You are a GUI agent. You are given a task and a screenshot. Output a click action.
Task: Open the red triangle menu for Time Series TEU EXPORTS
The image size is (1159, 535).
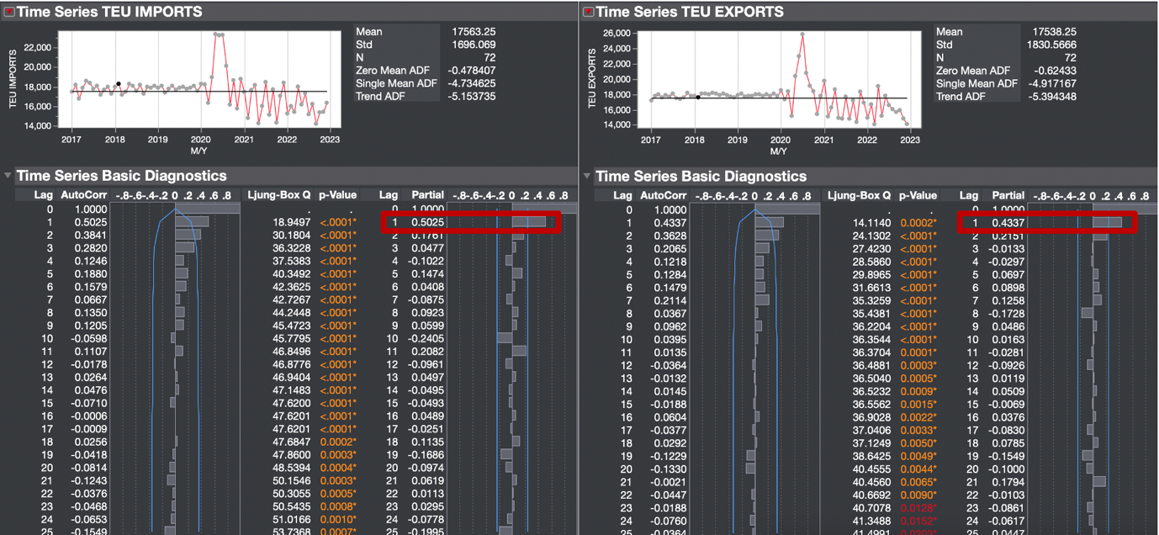589,12
